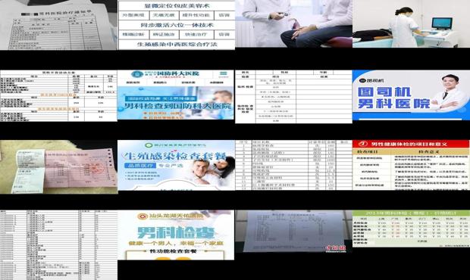Open the 男科 price spreadsheet with orange headings
Screen dimensions: 470x280
58,95
